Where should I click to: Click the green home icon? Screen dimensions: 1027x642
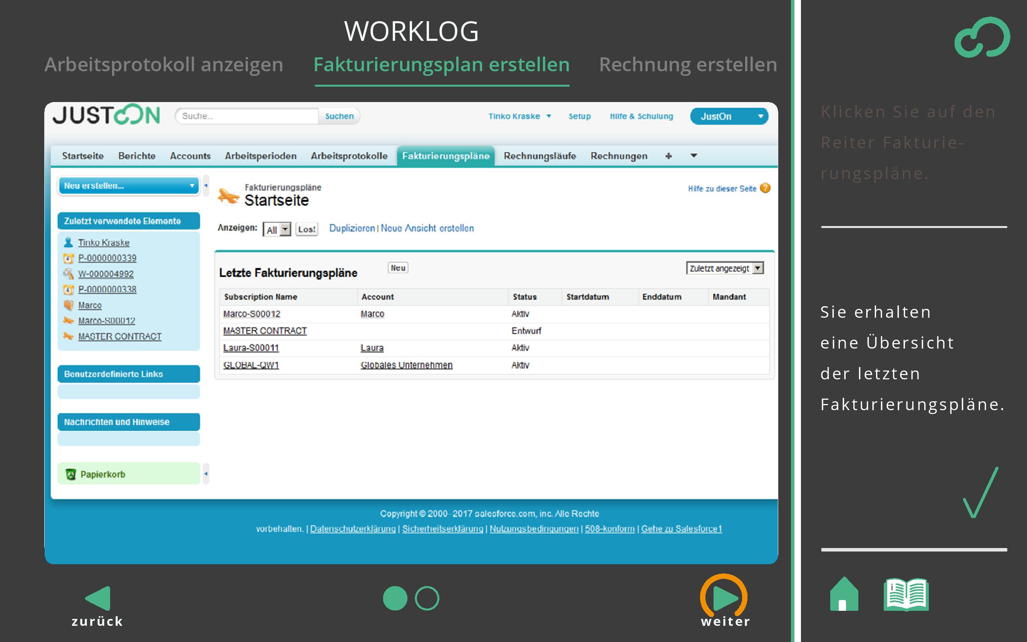(844, 595)
